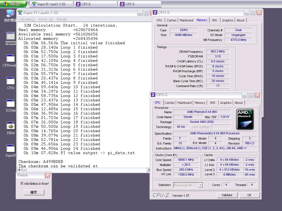The image size is (282, 211).
Task: Open the Memory tab in lower CPU-Z window
Action: [x=200, y=103]
